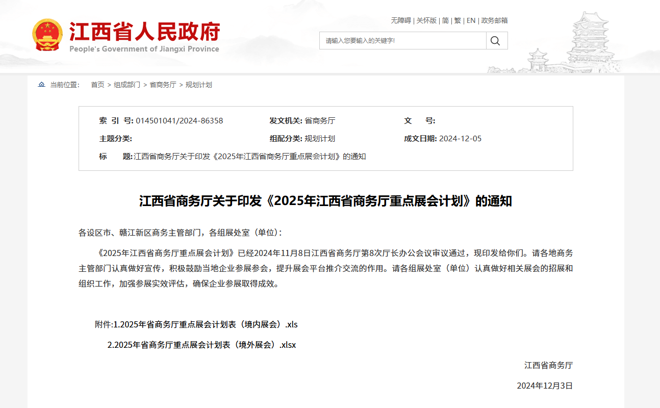Screen dimensions: 660x408
Task: Download the 境内展会 .xls attachment
Action: tap(205, 324)
